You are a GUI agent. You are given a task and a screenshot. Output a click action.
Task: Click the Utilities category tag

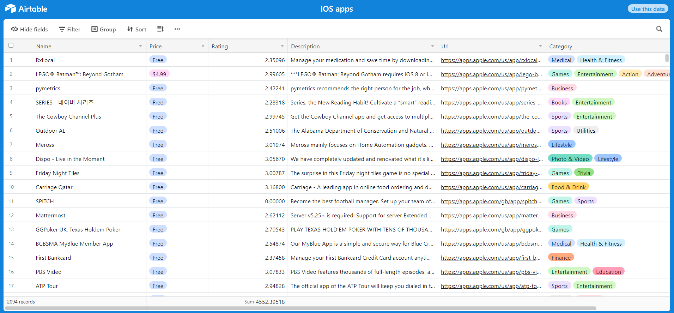pyautogui.click(x=585, y=131)
